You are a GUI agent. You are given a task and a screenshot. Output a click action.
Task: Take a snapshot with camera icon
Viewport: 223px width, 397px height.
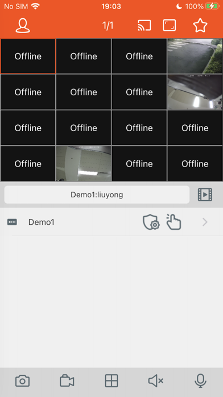pyautogui.click(x=23, y=381)
